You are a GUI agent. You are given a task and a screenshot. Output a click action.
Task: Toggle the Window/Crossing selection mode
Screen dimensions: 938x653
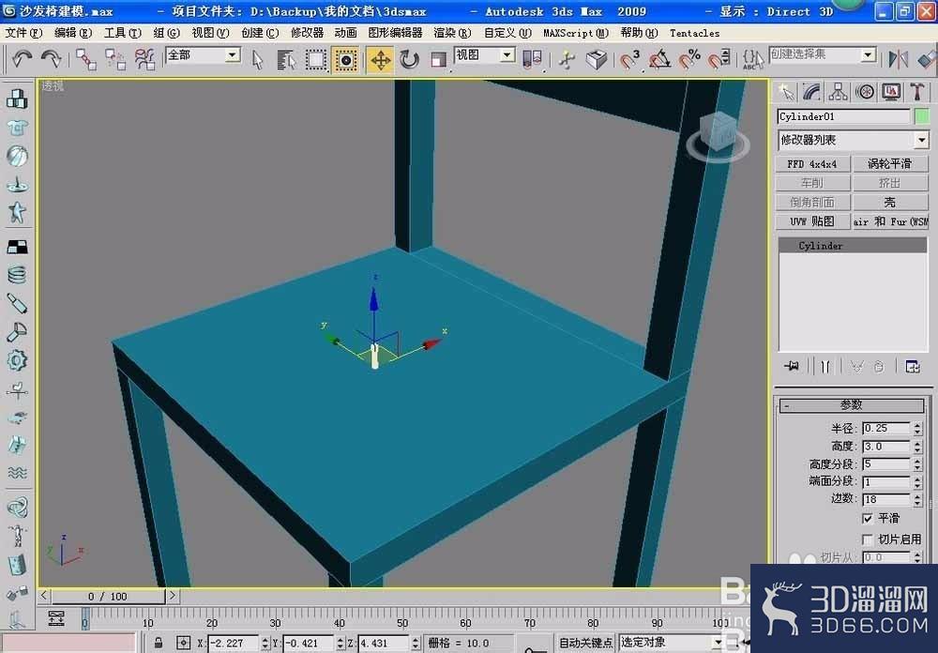pyautogui.click(x=345, y=60)
